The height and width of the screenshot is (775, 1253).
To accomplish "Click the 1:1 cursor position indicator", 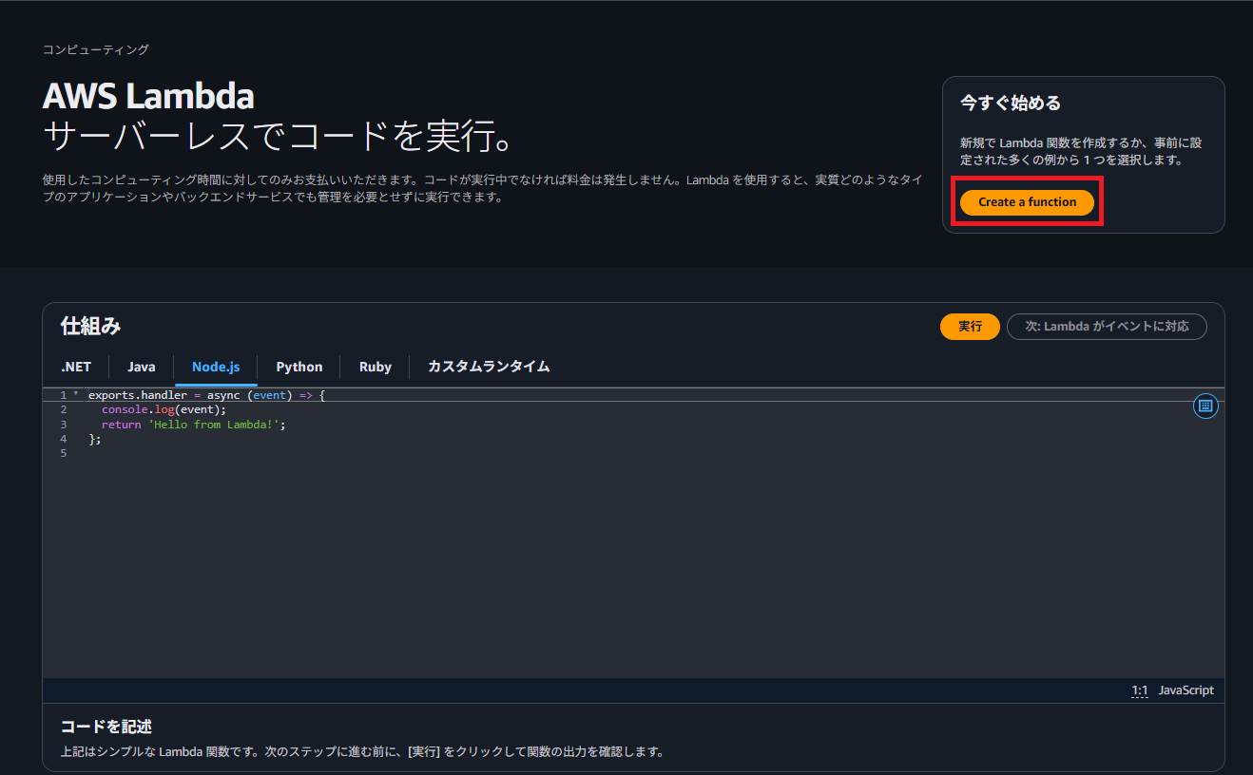I will point(1140,690).
